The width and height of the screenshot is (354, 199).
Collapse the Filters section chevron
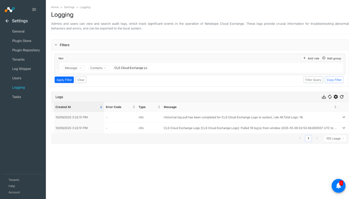[56, 45]
